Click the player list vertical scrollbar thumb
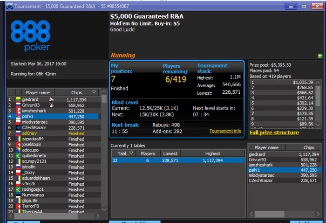The width and height of the screenshot is (326, 223). point(104,99)
